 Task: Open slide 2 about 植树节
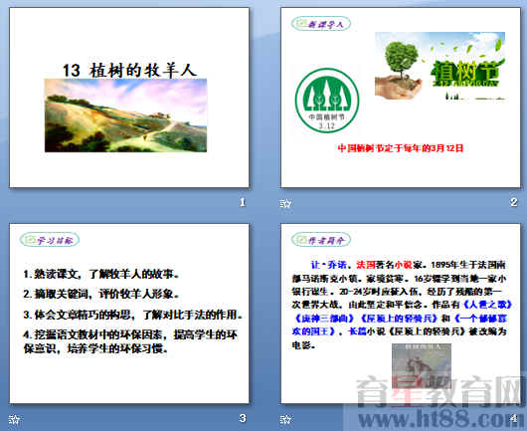tap(401, 98)
